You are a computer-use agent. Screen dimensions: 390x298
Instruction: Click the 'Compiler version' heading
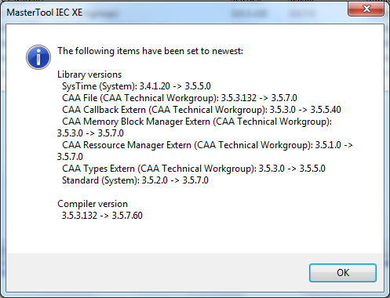click(93, 204)
